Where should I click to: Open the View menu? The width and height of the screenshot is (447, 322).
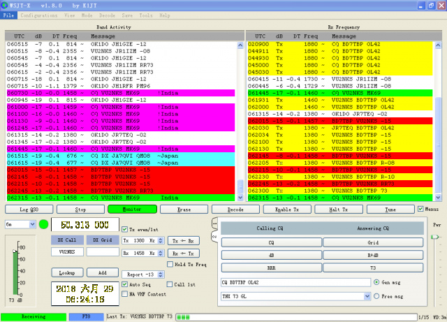point(70,15)
